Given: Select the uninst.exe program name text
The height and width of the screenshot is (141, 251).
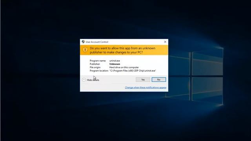Looking at the screenshot, I should click(x=115, y=61).
